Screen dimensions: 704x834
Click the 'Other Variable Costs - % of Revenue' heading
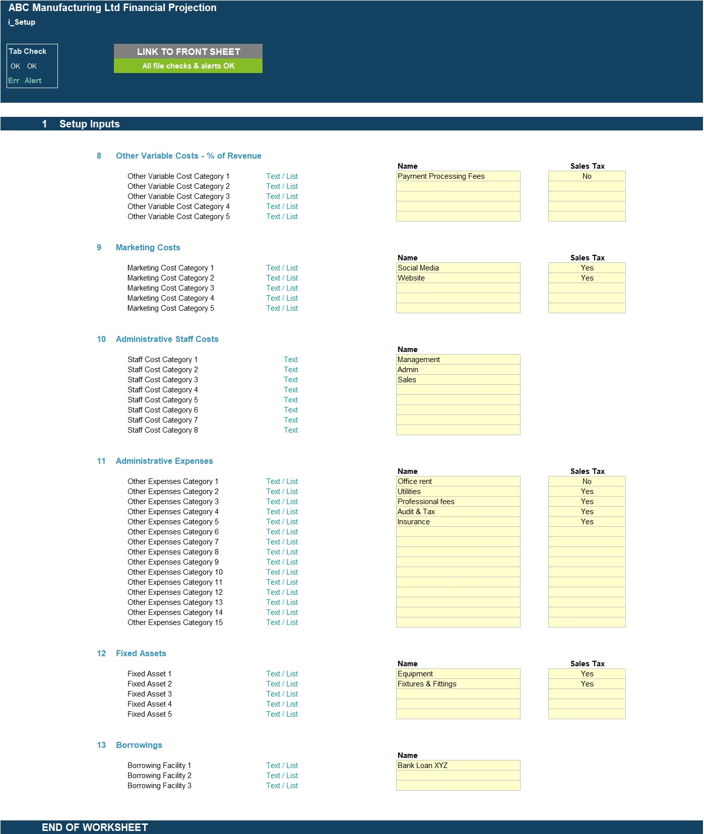tap(188, 156)
